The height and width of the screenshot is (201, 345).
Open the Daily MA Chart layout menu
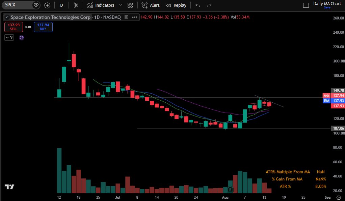[327, 3]
